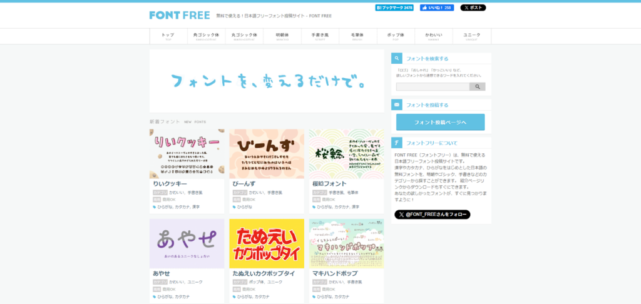Viewport: 641px width, 304px height.
Task: Click the フォント投稿ページへ button
Action: click(x=440, y=122)
